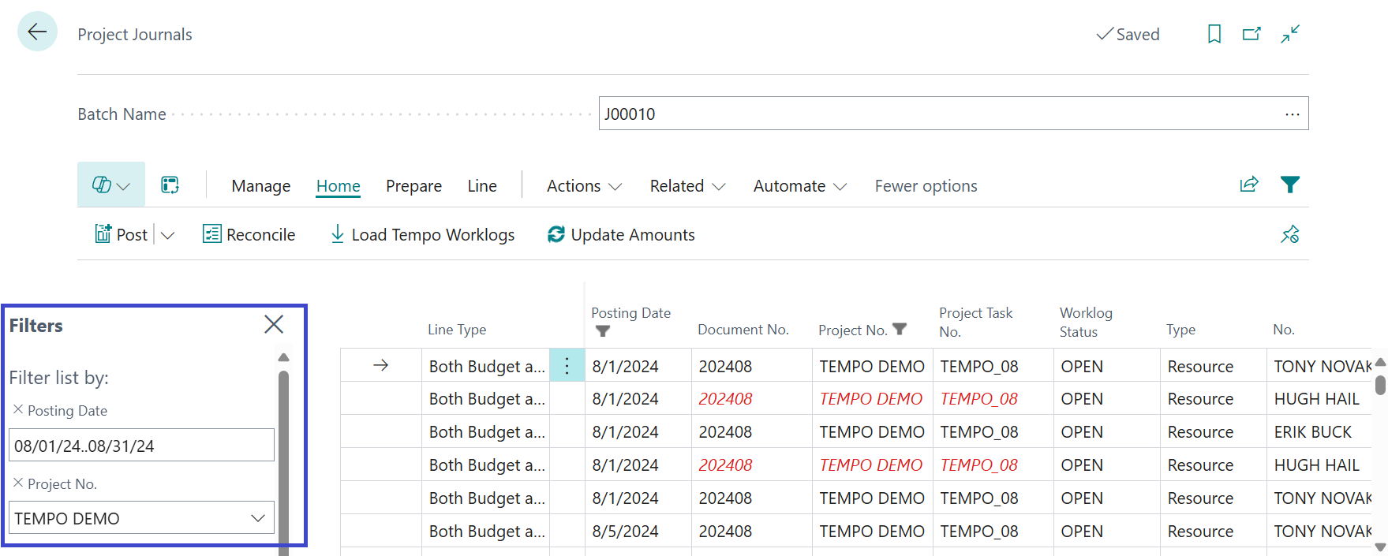This screenshot has width=1388, height=556.
Task: Expand the Related menu
Action: pos(687,186)
